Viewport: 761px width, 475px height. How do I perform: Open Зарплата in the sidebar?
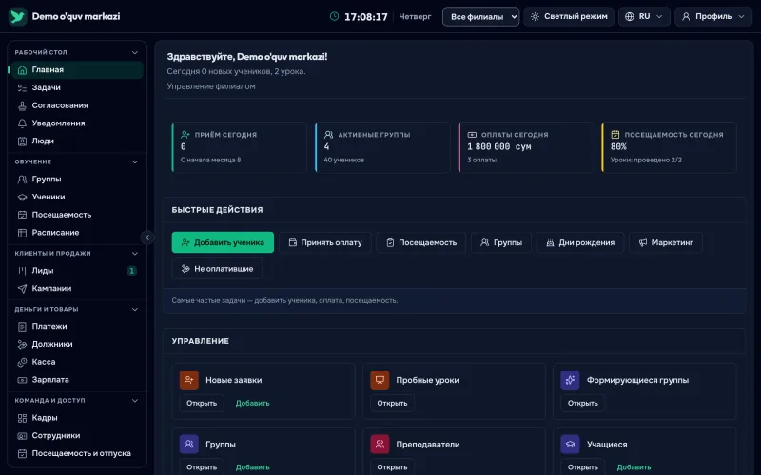click(x=77, y=380)
